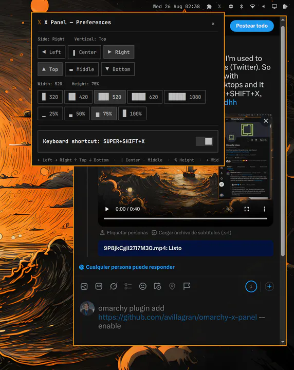Open Cualquier persona puede responder setting
Viewport: 294px width, 370px height.
127,267
